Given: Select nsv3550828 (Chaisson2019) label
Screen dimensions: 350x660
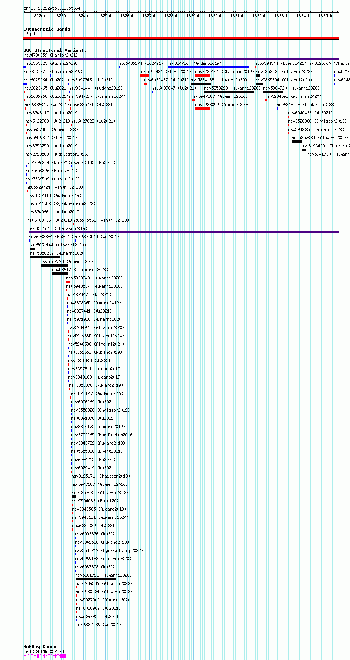Looking at the screenshot, I should tap(100, 410).
